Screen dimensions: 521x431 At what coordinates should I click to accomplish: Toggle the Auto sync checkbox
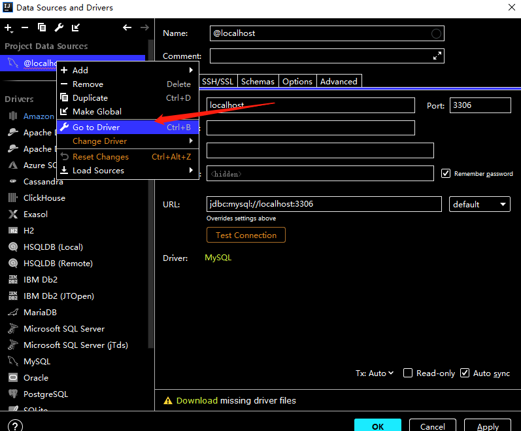pos(465,373)
